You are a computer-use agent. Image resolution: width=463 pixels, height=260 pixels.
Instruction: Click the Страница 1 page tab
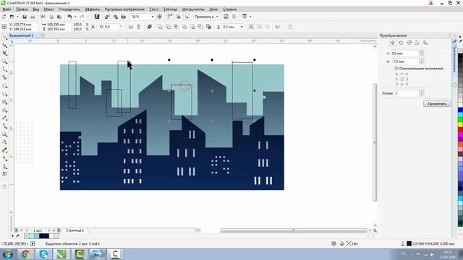[75, 230]
